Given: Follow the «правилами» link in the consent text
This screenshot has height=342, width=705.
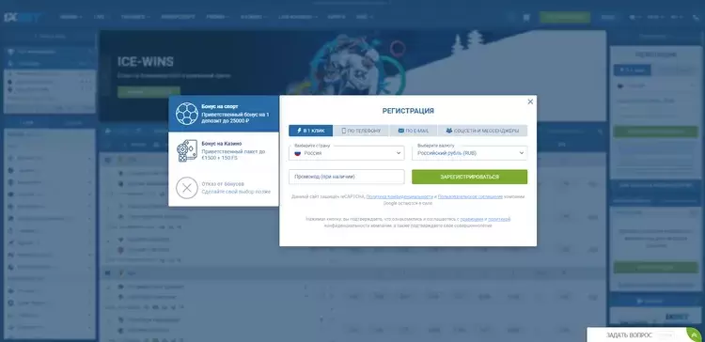Looking at the screenshot, I should (472, 219).
